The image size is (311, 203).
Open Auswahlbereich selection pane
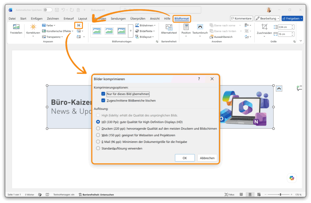click(221, 37)
